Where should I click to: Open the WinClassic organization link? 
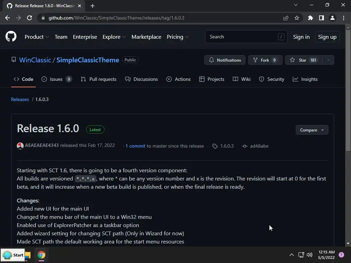click(35, 60)
